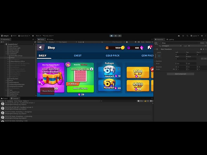
Task: Open the Play Focused dropdown
Action: tap(119, 42)
